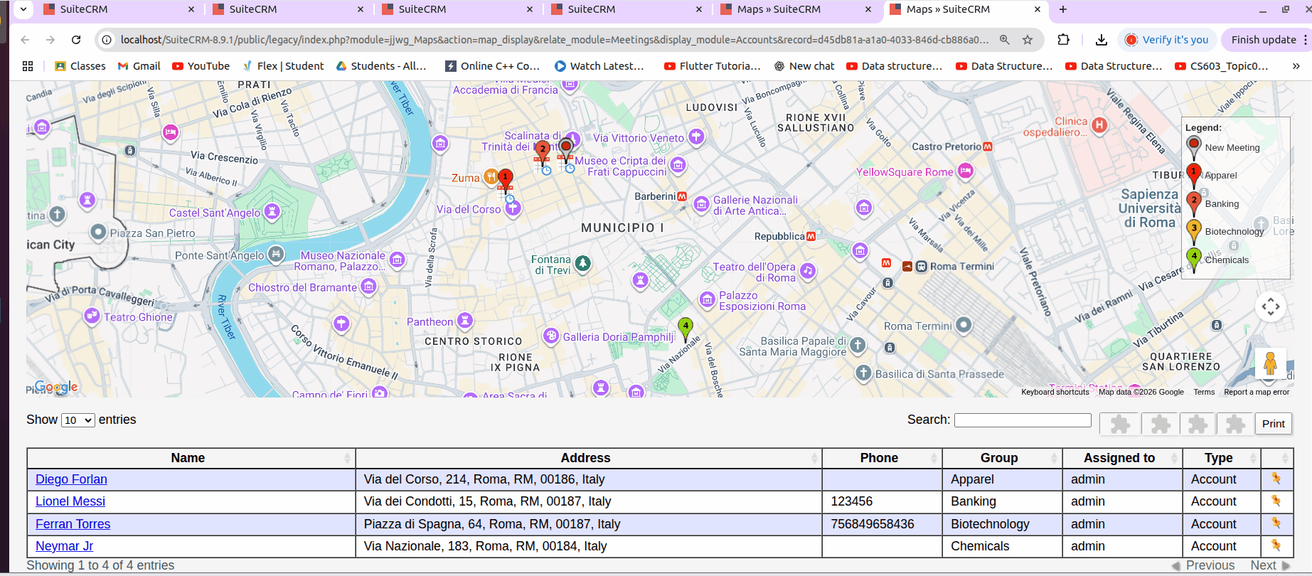This screenshot has height=576, width=1312.
Task: Go to Previous page of entries
Action: point(1203,565)
